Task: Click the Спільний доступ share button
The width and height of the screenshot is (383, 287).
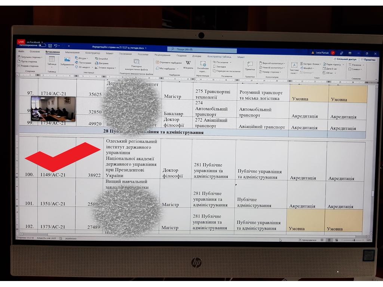Action: (345, 59)
